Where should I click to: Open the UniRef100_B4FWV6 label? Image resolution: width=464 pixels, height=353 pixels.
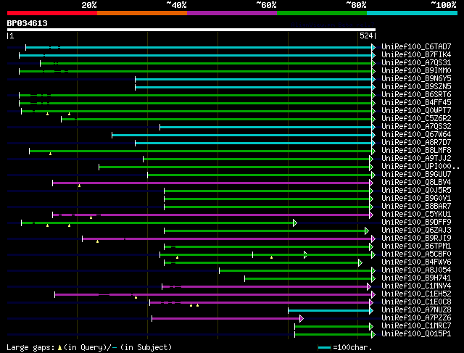416,262
